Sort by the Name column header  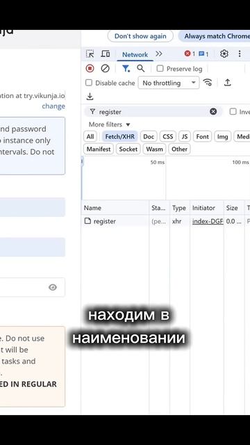(115, 208)
